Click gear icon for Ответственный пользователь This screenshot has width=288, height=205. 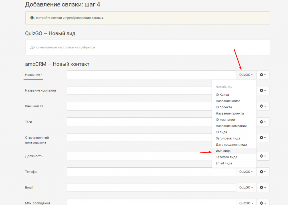[x=263, y=138]
